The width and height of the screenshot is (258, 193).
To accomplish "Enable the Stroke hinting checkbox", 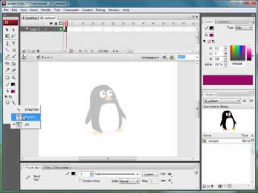I will pos(81,181).
